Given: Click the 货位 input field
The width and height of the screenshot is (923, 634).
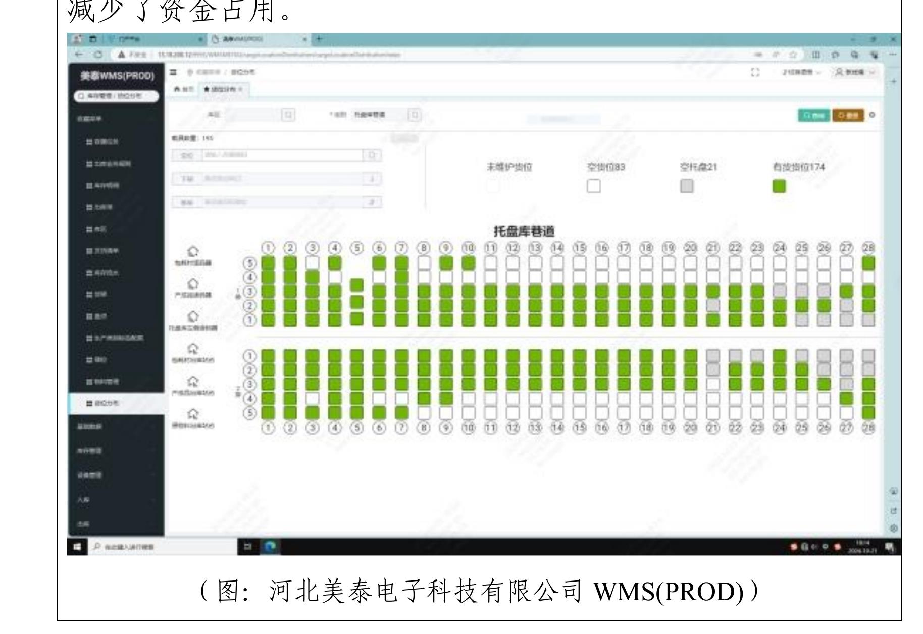Looking at the screenshot, I should pos(282,155).
